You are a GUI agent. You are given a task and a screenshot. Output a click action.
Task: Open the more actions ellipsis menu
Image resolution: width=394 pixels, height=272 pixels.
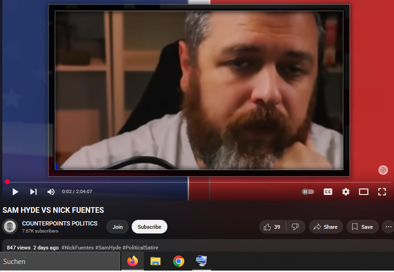(388, 227)
